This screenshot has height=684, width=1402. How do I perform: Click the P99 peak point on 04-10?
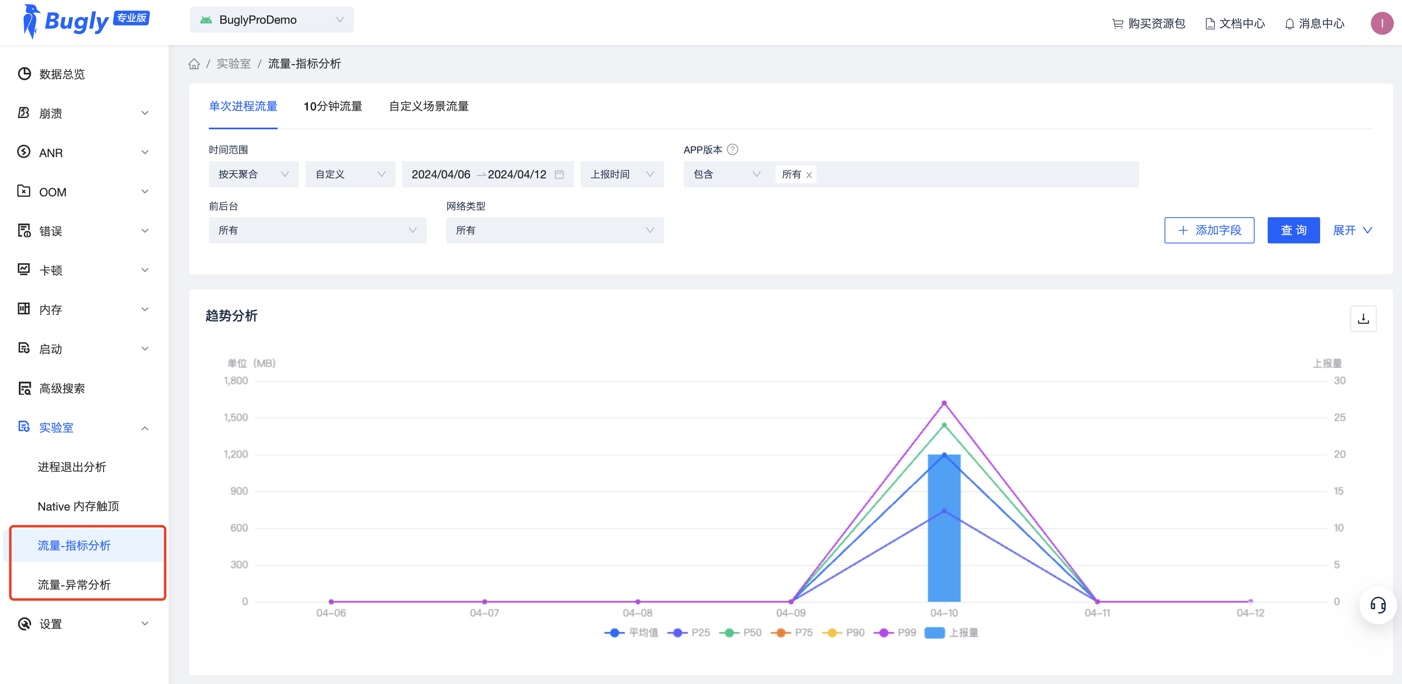click(944, 403)
